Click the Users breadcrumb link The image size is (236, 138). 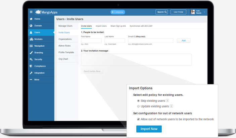tap(60, 19)
